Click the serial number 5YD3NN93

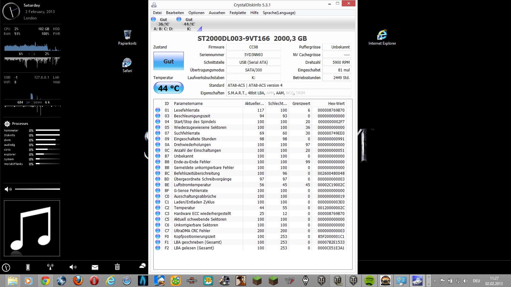(254, 55)
